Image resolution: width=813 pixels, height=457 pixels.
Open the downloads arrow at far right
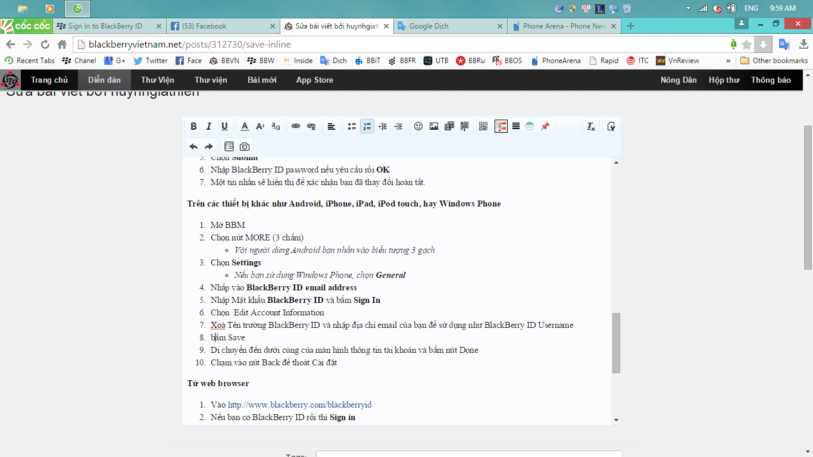803,45
